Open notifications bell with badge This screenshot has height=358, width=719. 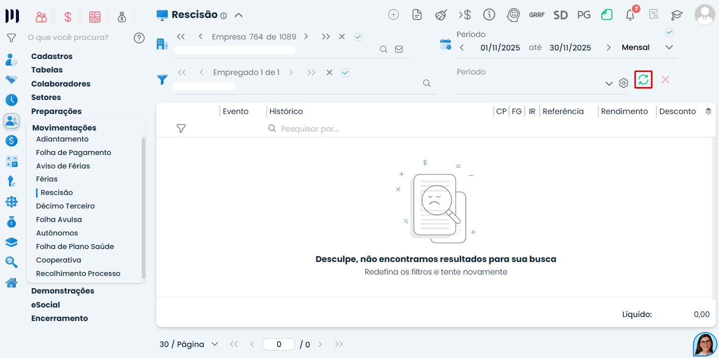tap(631, 14)
